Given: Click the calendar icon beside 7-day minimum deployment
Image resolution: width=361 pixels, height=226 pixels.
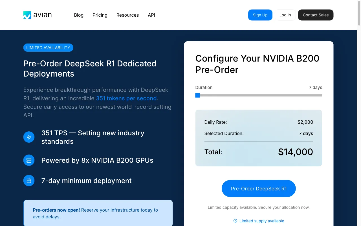Looking at the screenshot, I should click(29, 181).
